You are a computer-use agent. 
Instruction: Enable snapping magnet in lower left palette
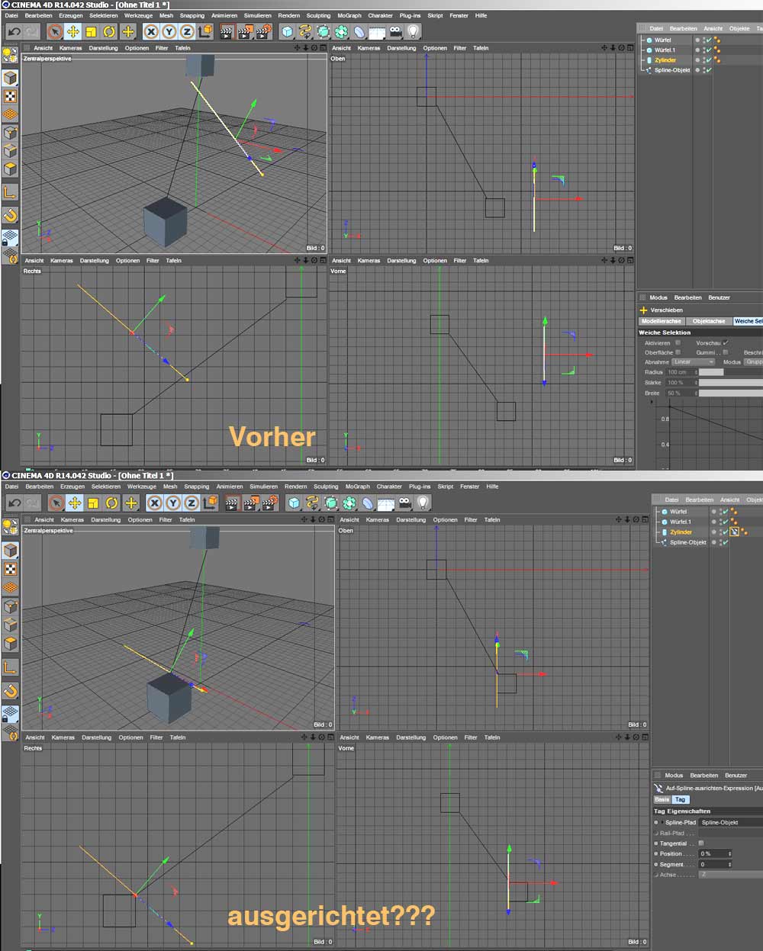click(10, 691)
